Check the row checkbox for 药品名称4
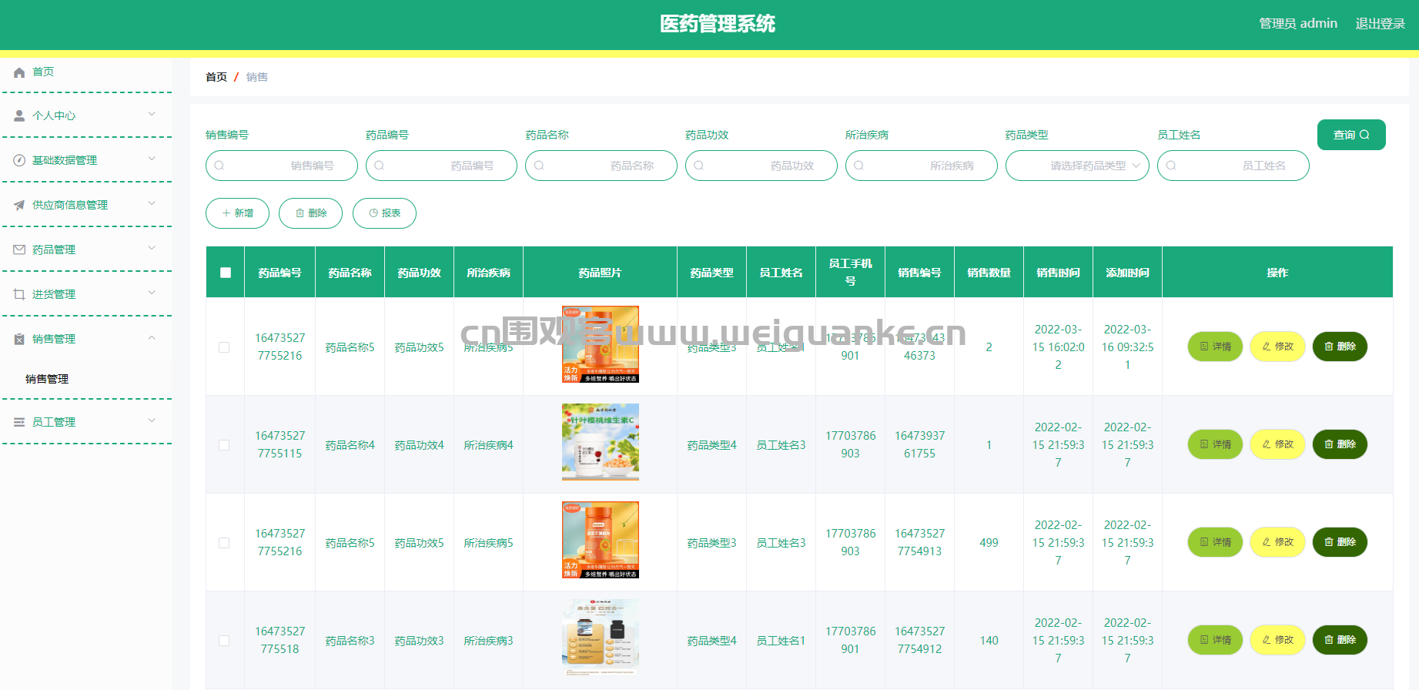The height and width of the screenshot is (690, 1419). click(224, 445)
